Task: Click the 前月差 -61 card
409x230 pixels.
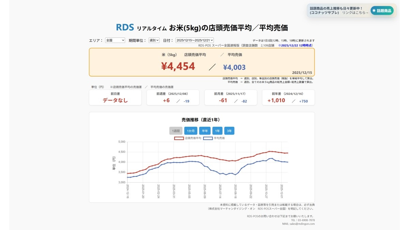Action: [230, 97]
